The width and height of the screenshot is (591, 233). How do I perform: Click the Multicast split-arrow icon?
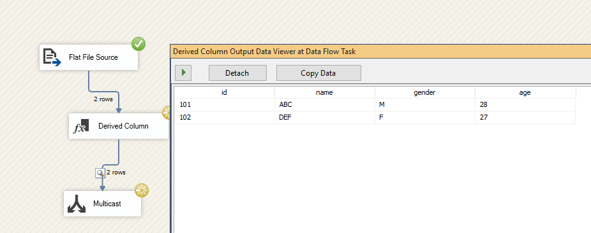click(x=77, y=204)
